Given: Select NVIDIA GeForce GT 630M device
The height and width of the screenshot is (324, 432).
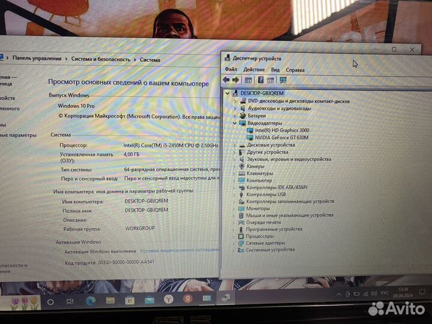Looking at the screenshot, I should [x=281, y=137].
